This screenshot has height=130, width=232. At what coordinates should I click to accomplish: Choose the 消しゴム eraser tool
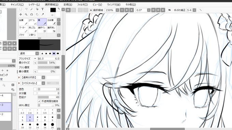click(32, 29)
